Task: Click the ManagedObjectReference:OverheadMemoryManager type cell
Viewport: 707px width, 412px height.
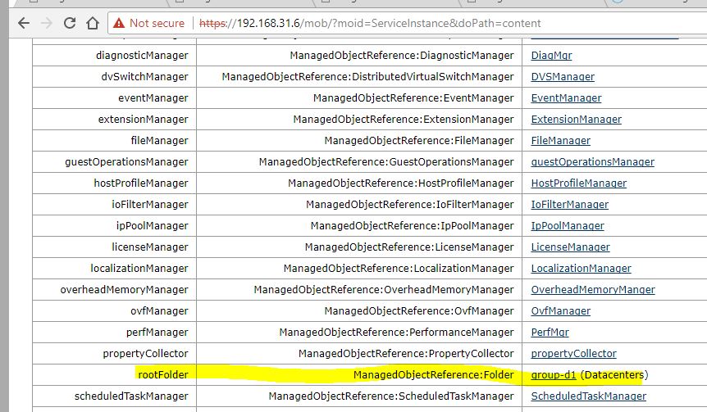Action: [x=359, y=289]
